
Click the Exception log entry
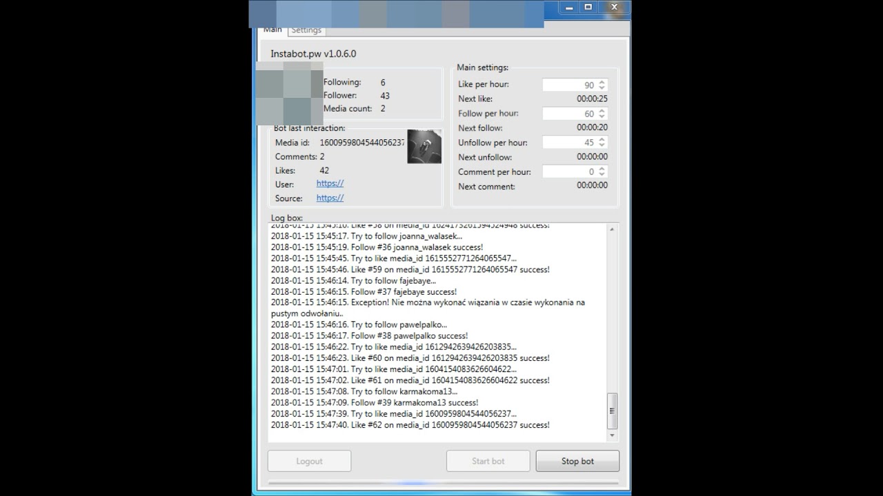(x=428, y=308)
